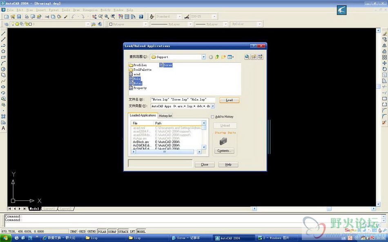The height and width of the screenshot is (242, 388).
Task: Select the Polygon draw tool
Action: tap(3, 51)
